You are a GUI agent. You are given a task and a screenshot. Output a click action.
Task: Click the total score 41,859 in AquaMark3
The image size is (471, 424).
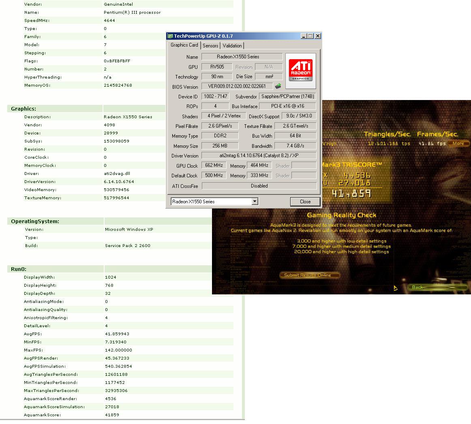pos(351,194)
